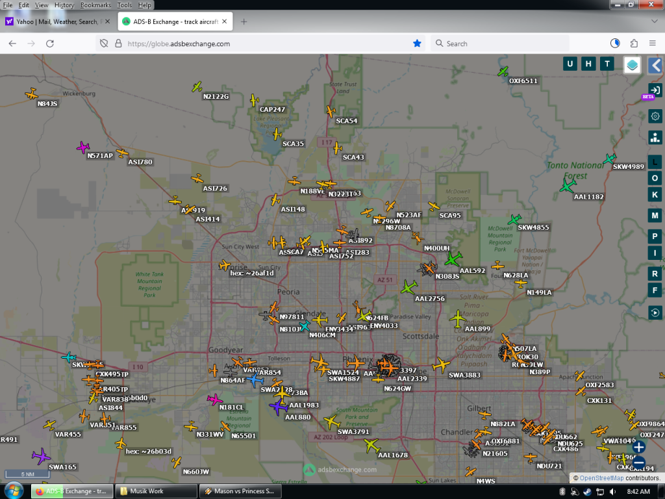Open the Windows Start button

(14, 491)
